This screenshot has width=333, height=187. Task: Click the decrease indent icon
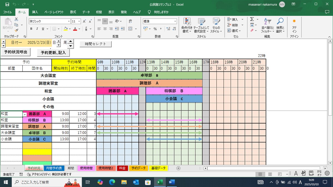coord(117,29)
